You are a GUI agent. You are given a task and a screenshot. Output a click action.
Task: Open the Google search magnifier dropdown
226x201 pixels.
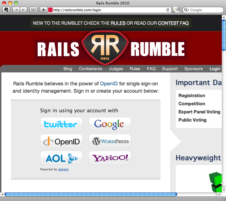coord(187,10)
